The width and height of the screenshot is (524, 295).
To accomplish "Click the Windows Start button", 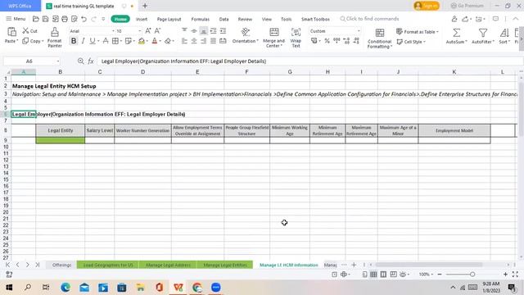I will (x=9, y=288).
